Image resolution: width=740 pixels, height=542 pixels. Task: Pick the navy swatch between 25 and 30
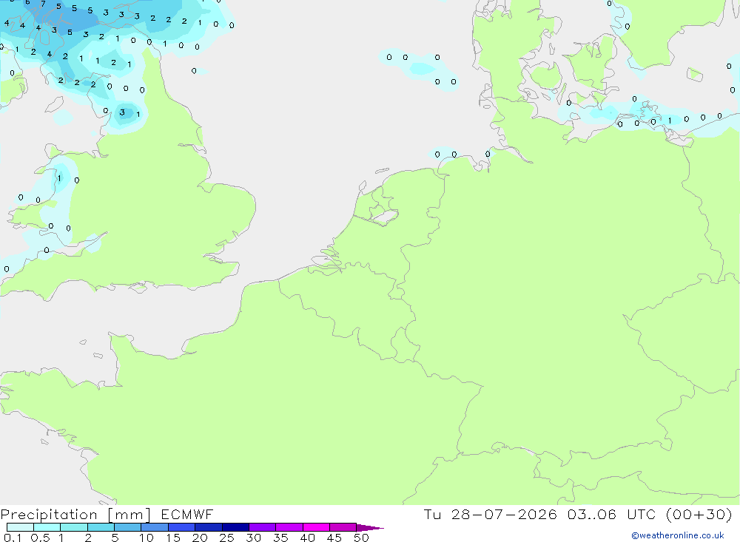pos(235,527)
